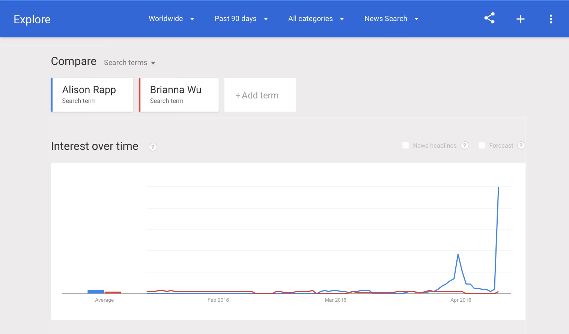The width and height of the screenshot is (569, 334).
Task: Click the plus icon in header
Action: click(520, 19)
